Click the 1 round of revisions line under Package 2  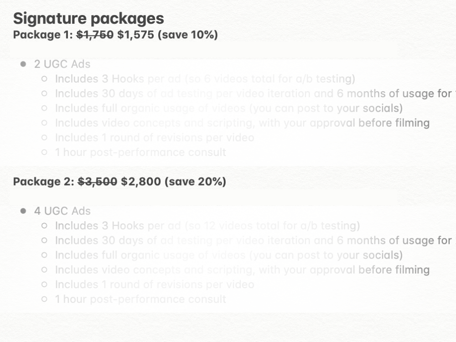[154, 285]
